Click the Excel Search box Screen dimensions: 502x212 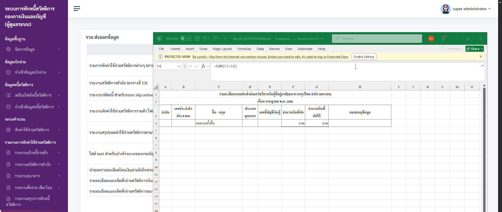[377, 38]
